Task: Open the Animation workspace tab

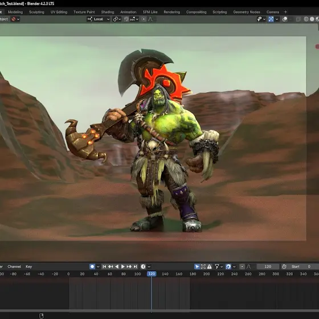Action: tap(128, 12)
